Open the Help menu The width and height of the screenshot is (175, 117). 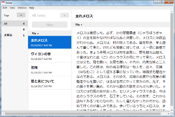(x=32, y=8)
